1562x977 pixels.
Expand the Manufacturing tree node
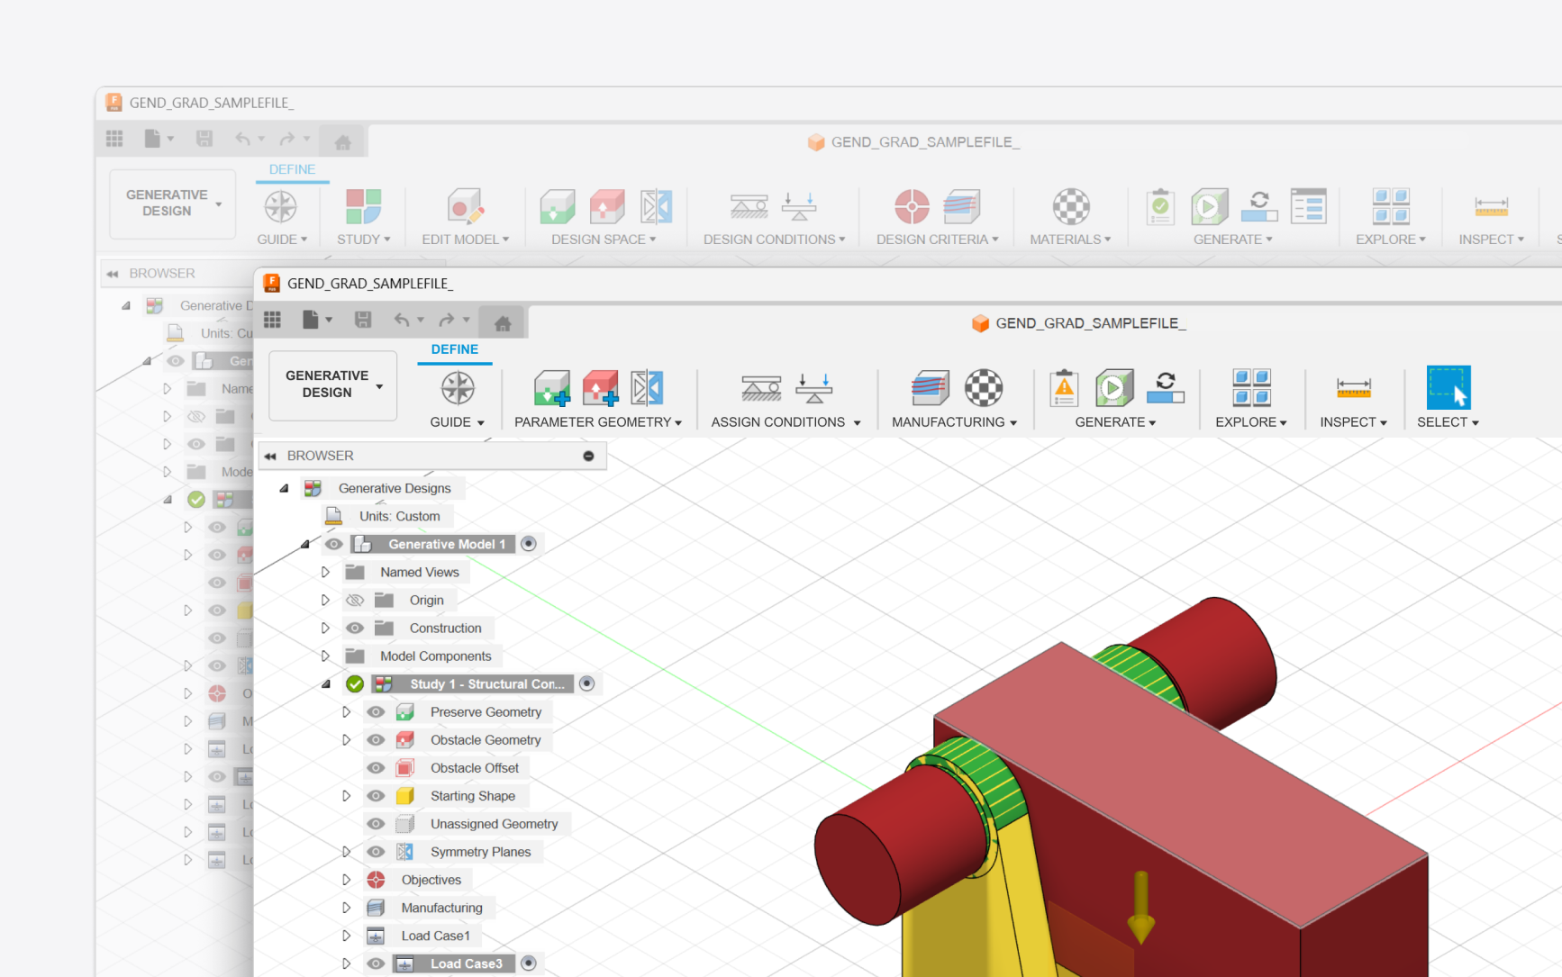346,908
